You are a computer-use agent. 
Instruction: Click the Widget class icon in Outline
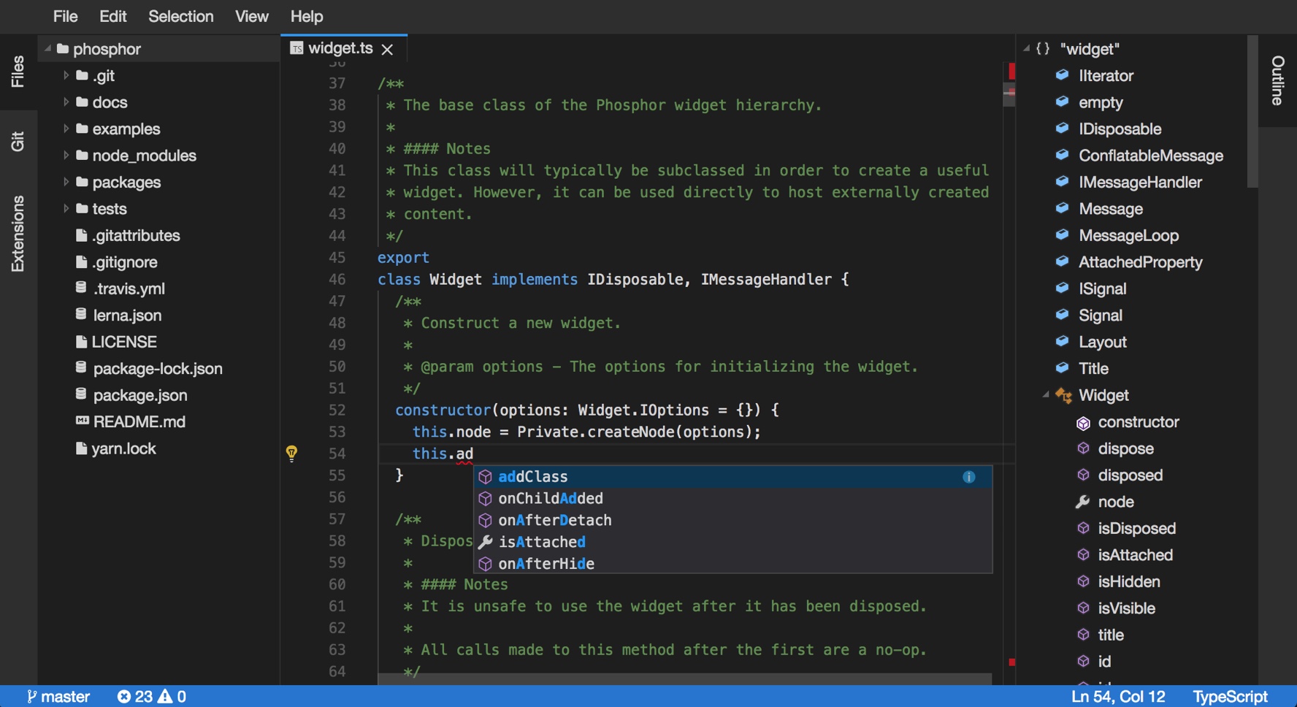click(1063, 396)
